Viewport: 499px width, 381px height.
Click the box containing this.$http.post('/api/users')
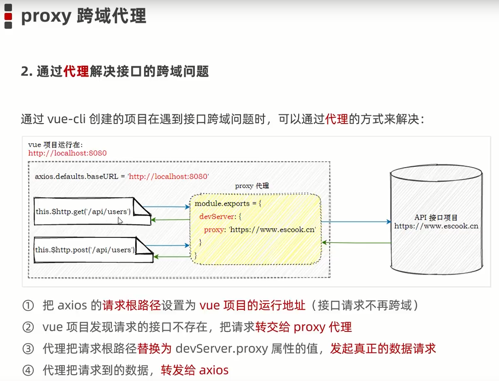tap(93, 249)
